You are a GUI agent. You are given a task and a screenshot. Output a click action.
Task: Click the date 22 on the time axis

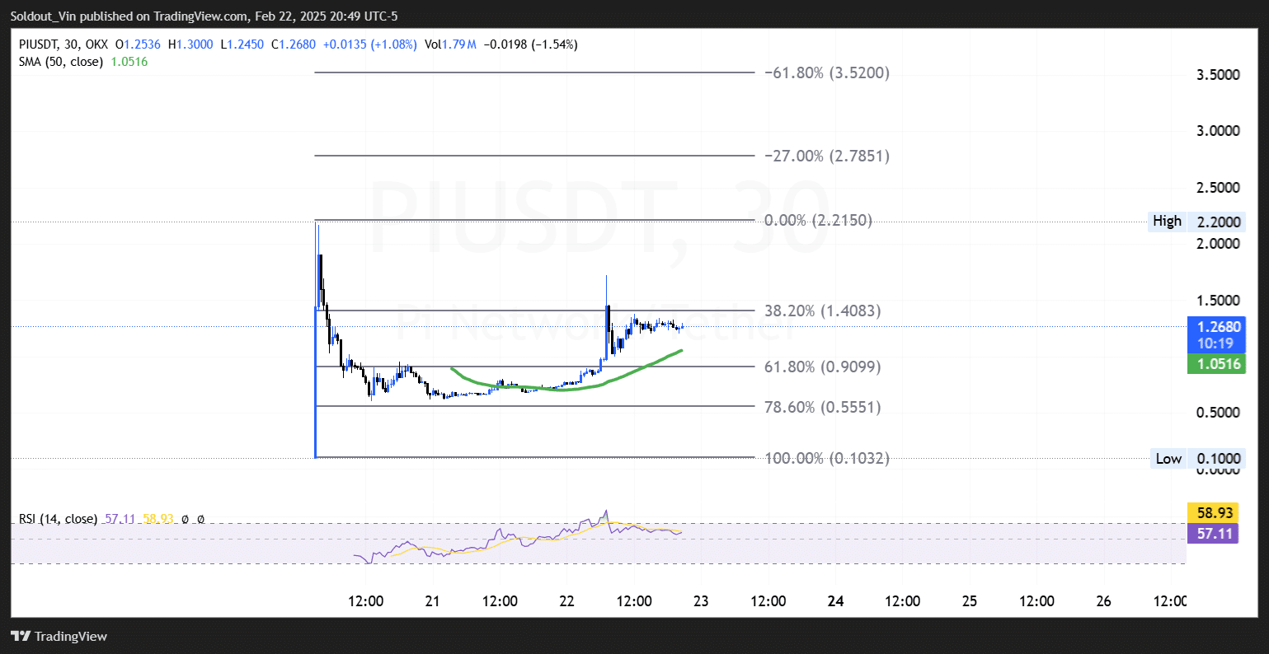pyautogui.click(x=567, y=602)
